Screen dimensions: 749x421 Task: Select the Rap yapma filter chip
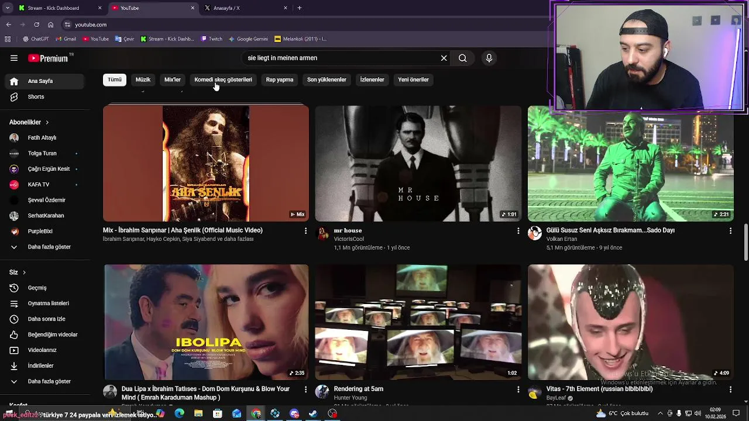click(280, 80)
